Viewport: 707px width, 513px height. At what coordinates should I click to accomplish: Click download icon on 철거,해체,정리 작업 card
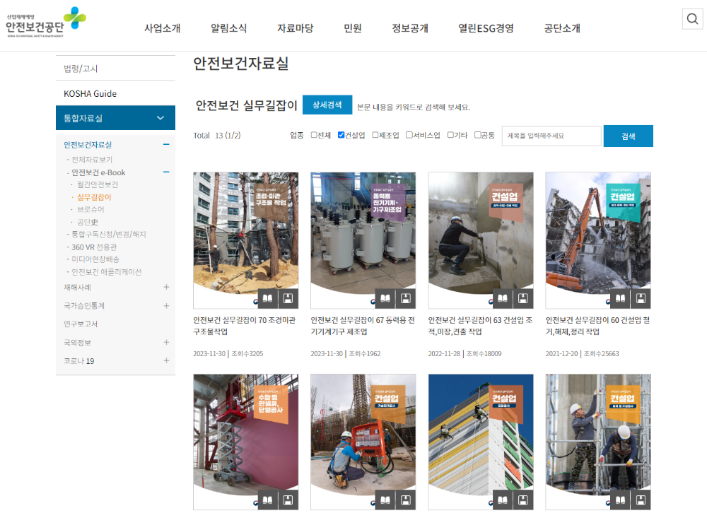click(x=640, y=298)
